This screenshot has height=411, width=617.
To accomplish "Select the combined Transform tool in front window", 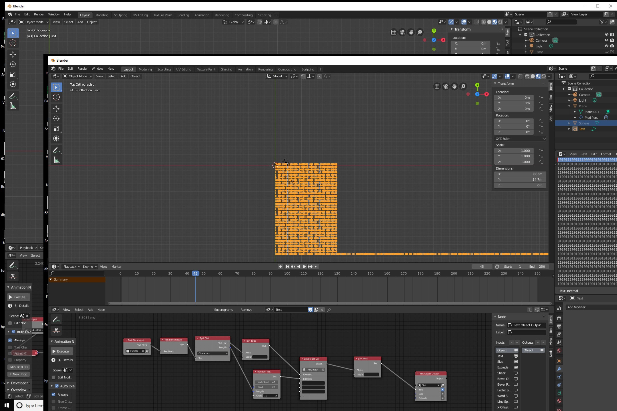I will [56, 138].
